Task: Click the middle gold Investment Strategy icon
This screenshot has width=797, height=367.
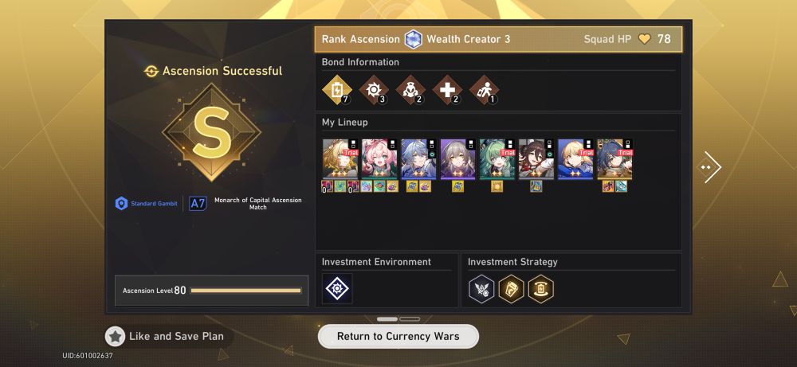Action: (x=511, y=289)
